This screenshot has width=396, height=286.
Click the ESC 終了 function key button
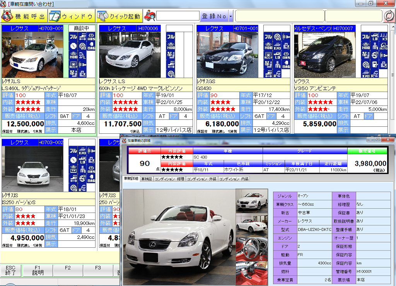click(10, 271)
